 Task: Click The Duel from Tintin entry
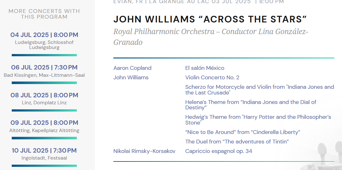coord(237,142)
